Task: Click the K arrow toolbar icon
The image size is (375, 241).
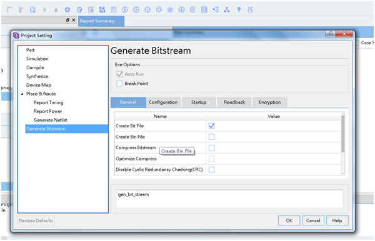Action: click(x=251, y=10)
